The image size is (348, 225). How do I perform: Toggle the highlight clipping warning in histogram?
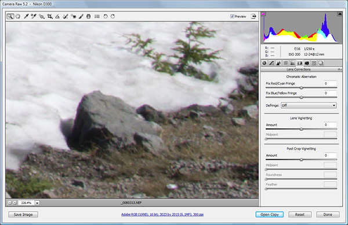coord(339,14)
